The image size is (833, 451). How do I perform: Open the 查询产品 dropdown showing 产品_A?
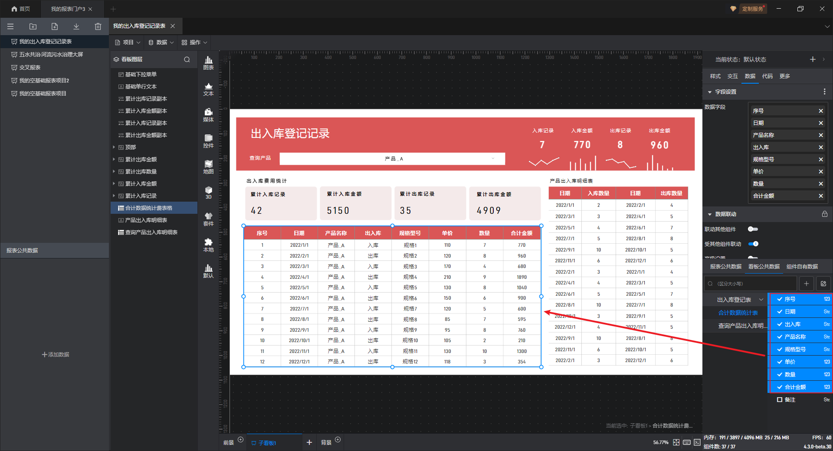(x=392, y=159)
